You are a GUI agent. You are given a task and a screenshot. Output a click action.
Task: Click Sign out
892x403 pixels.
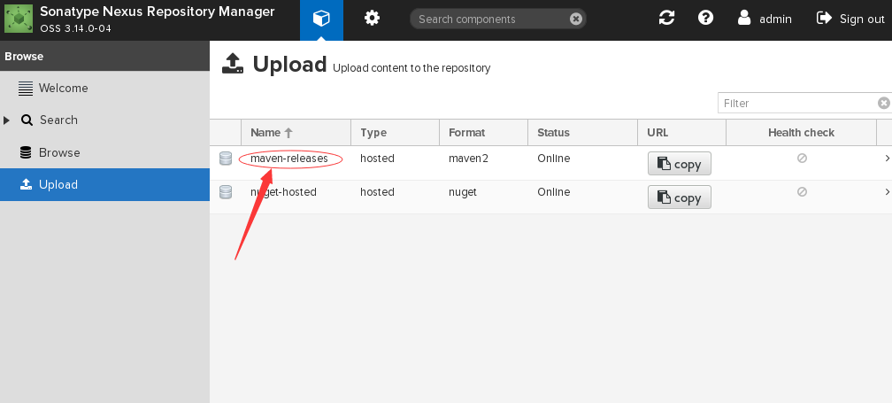[x=850, y=19]
